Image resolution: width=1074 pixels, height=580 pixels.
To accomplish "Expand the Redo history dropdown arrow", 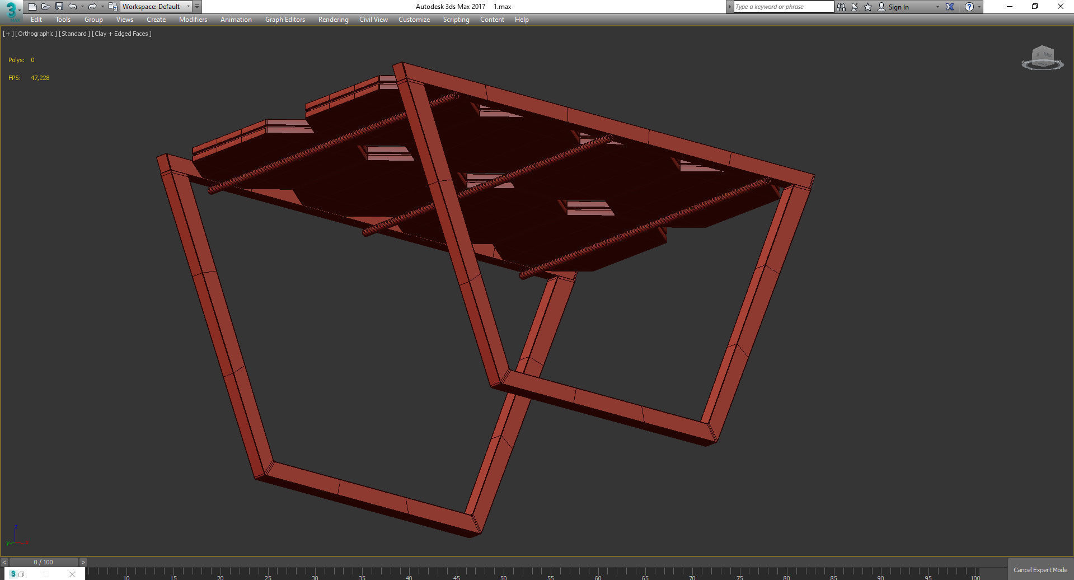I will (102, 7).
